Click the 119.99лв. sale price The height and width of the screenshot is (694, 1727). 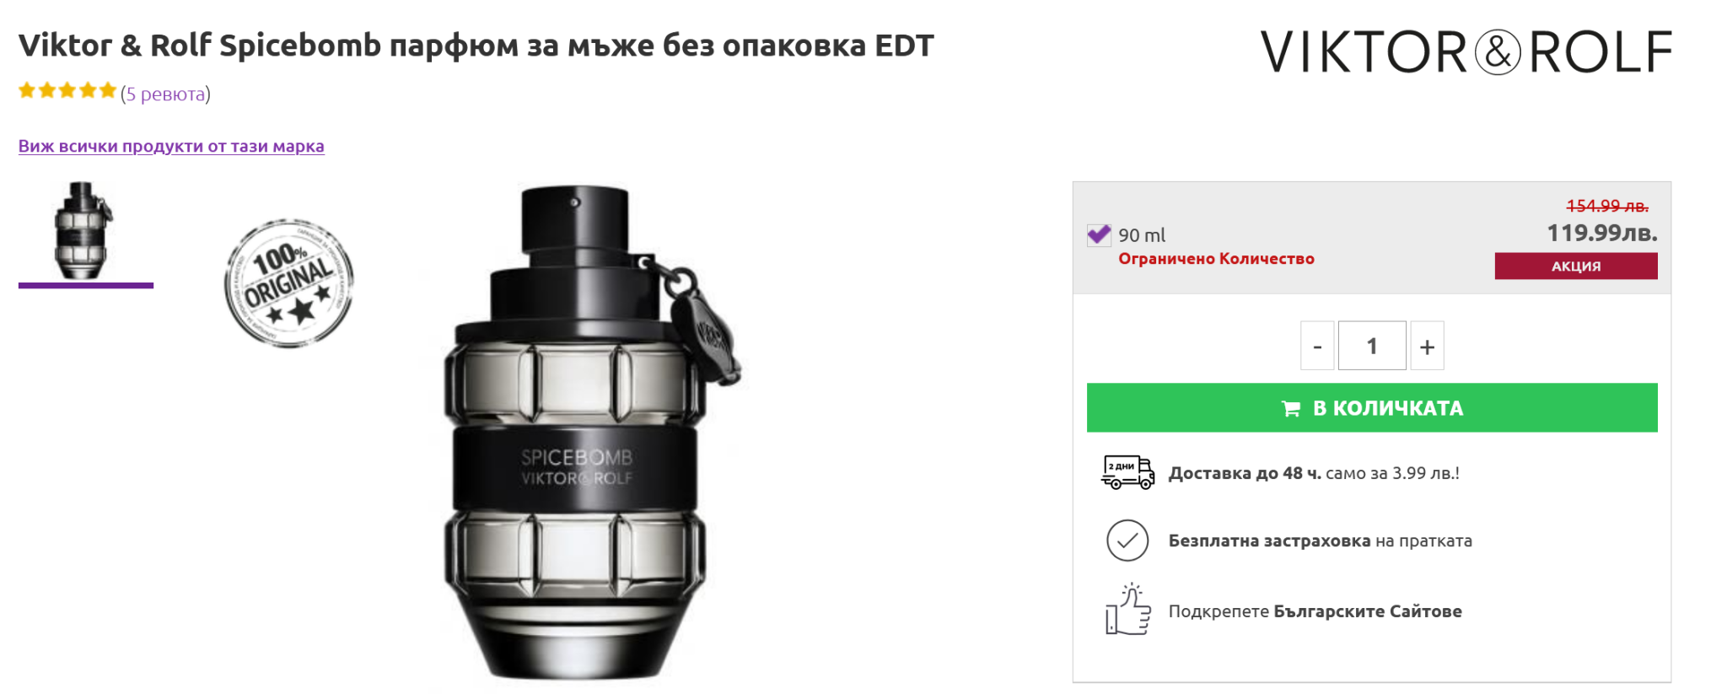point(1602,233)
